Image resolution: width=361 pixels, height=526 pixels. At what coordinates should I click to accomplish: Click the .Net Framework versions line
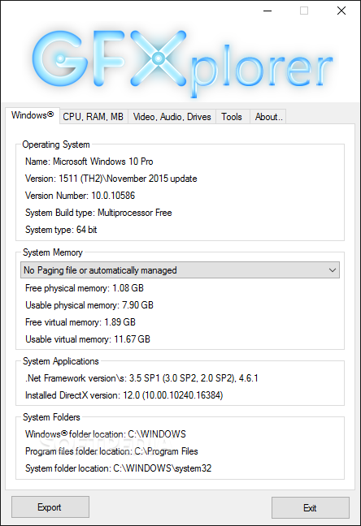141,378
